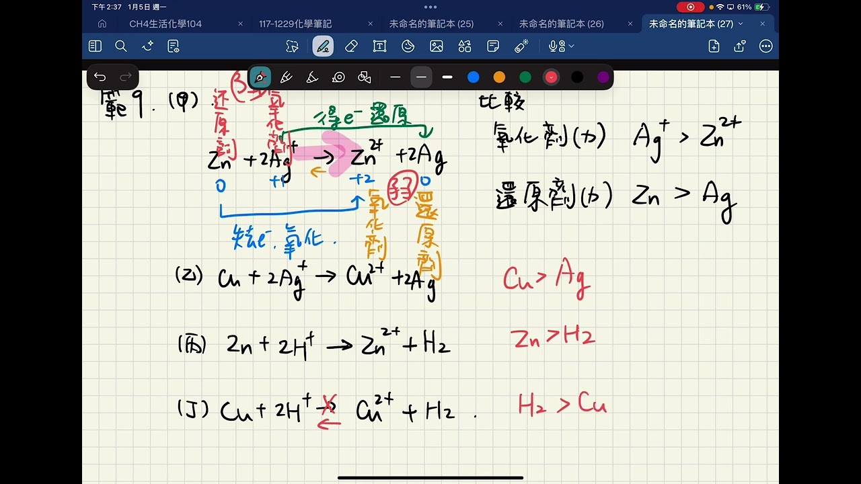Open the tape roll pen option
This screenshot has width=861, height=484.
(x=338, y=77)
